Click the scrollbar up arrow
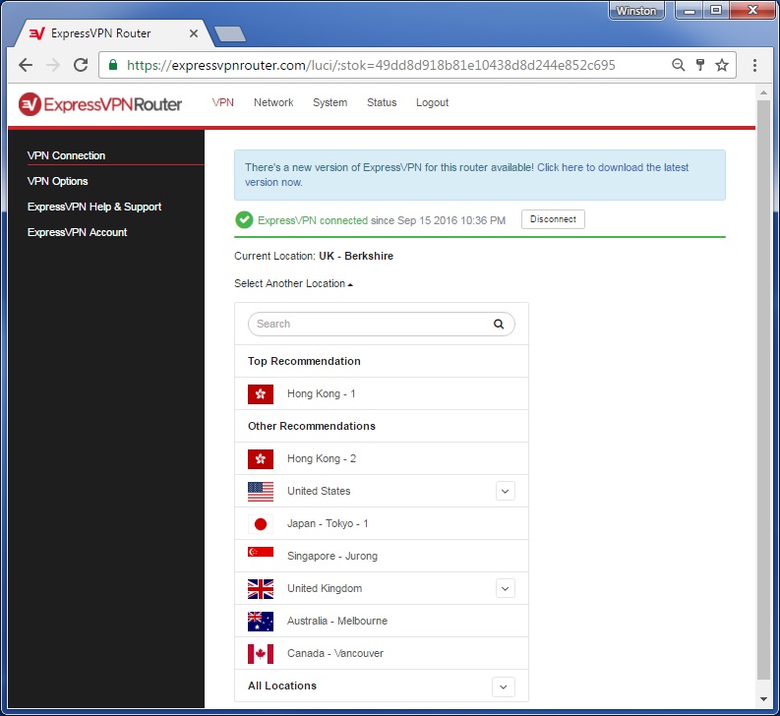 (763, 92)
